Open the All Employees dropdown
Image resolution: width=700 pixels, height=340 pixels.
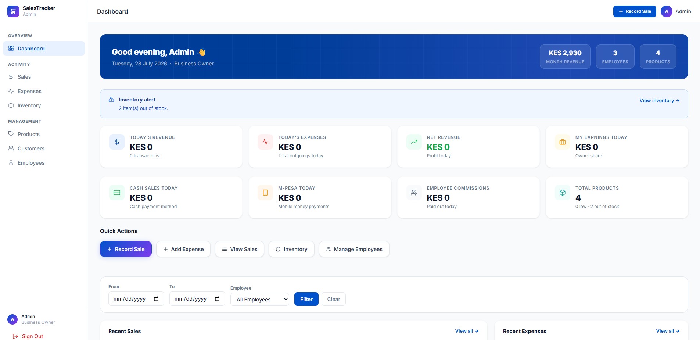(260, 300)
